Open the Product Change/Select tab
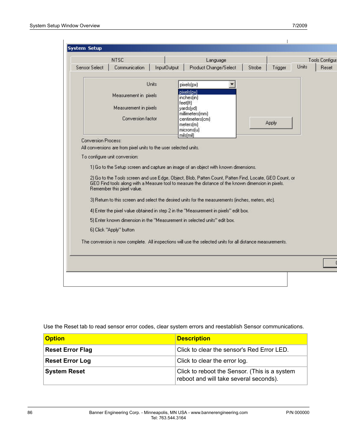337x437 pixels. tap(213, 67)
